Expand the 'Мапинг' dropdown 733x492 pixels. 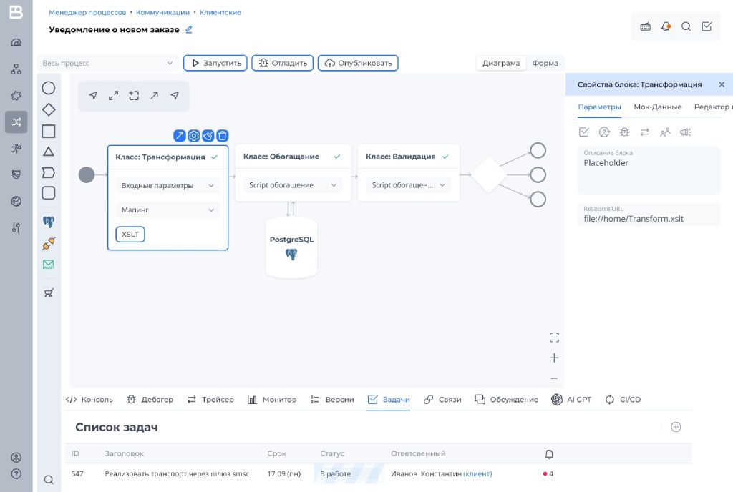pos(168,210)
